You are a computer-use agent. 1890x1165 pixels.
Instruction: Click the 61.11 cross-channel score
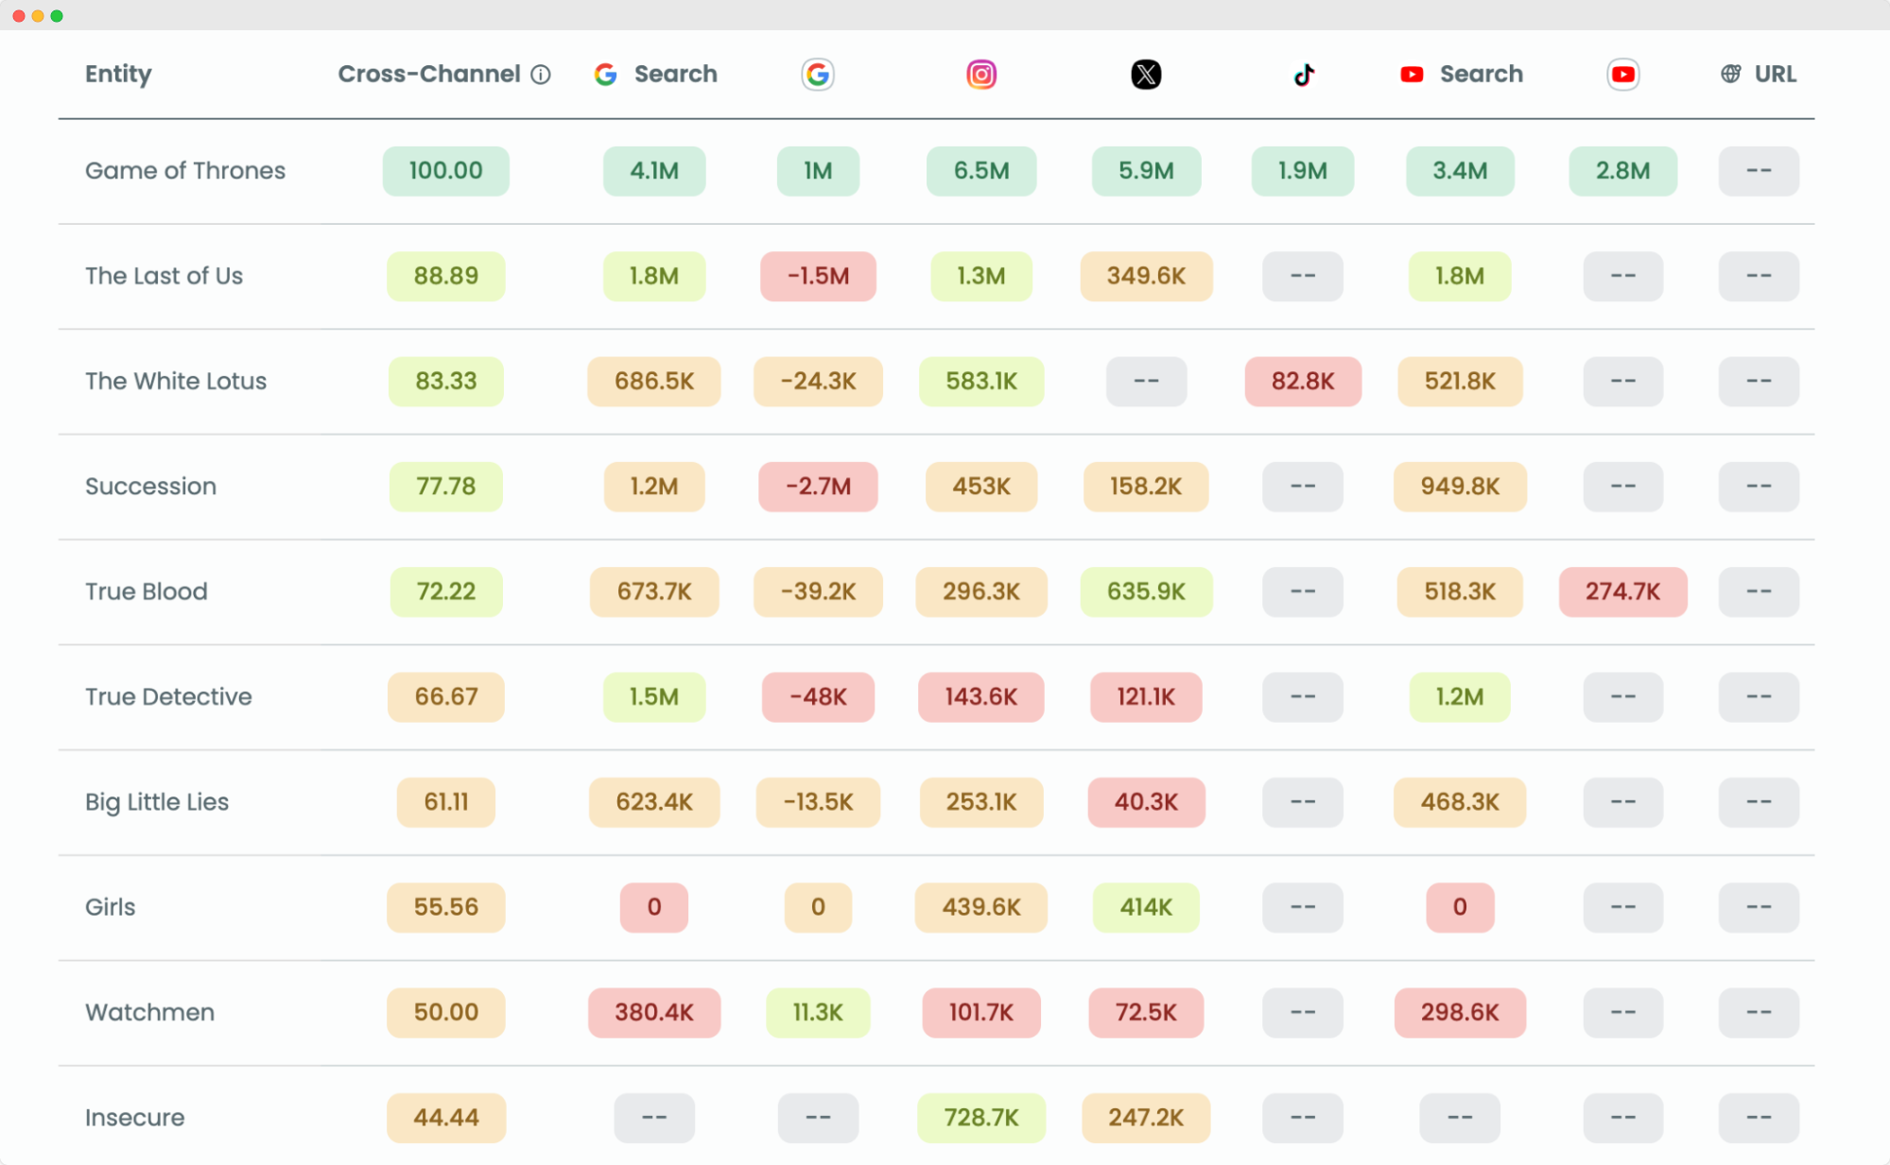pyautogui.click(x=446, y=802)
